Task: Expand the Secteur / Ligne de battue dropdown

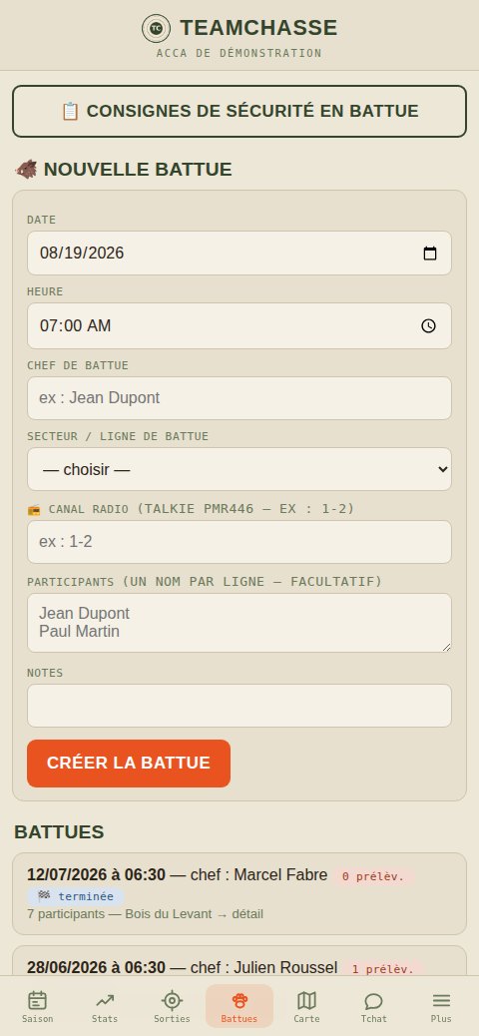Action: (239, 469)
